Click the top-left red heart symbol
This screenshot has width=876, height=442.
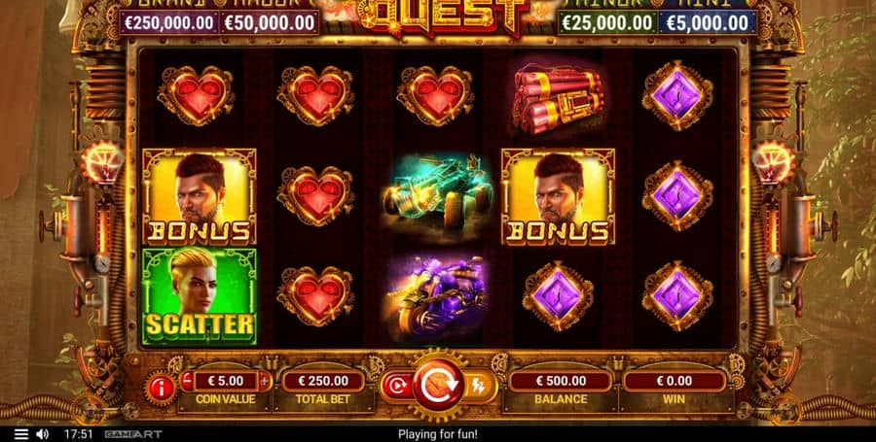point(196,95)
